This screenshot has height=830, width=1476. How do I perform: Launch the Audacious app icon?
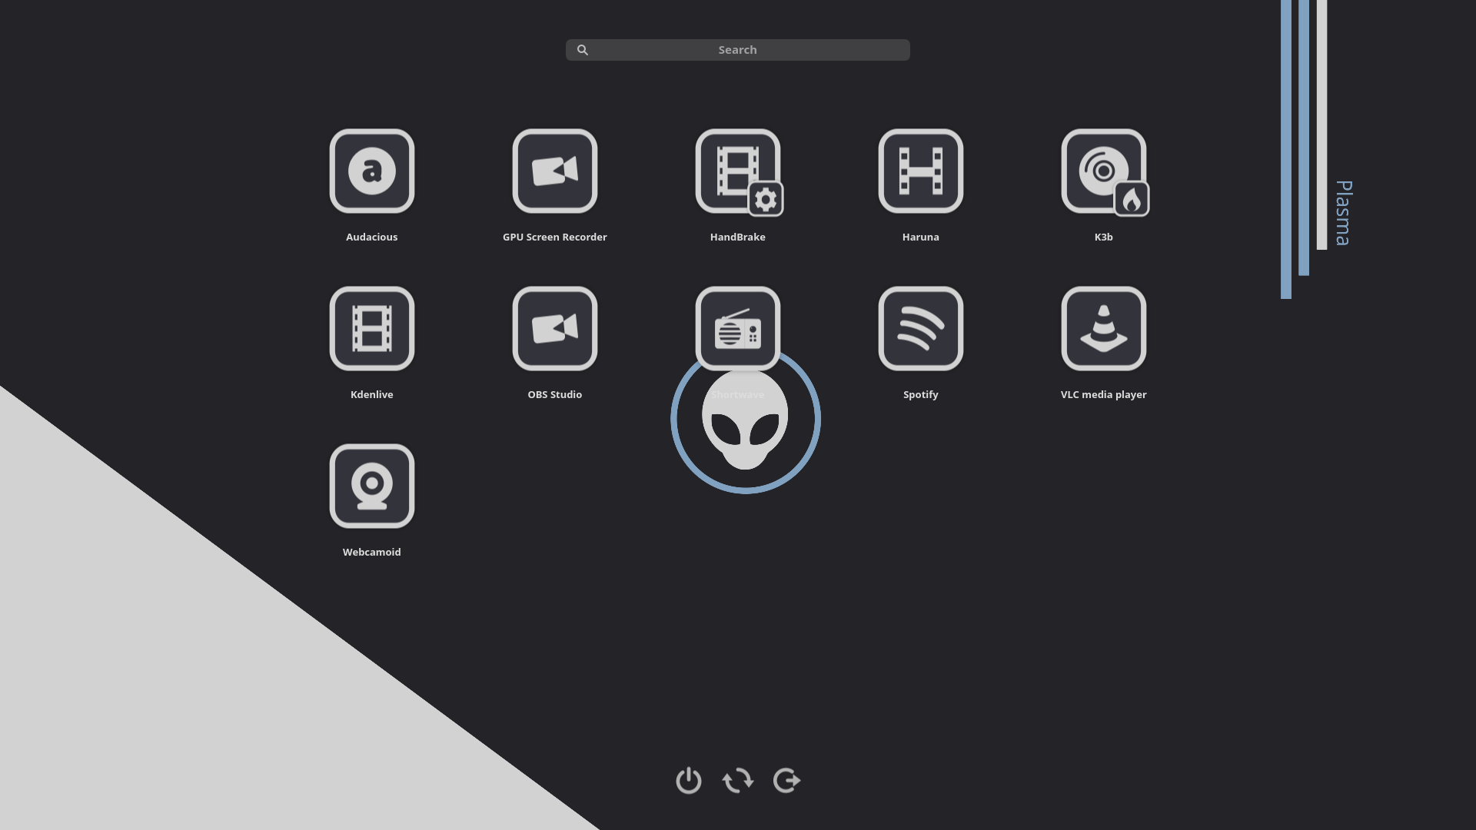click(x=371, y=171)
